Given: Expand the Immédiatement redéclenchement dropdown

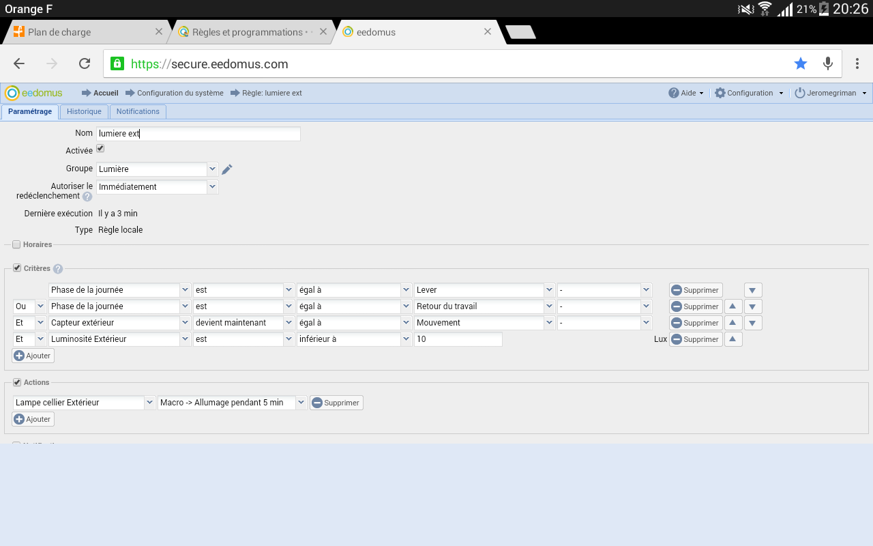Looking at the screenshot, I should [x=212, y=186].
